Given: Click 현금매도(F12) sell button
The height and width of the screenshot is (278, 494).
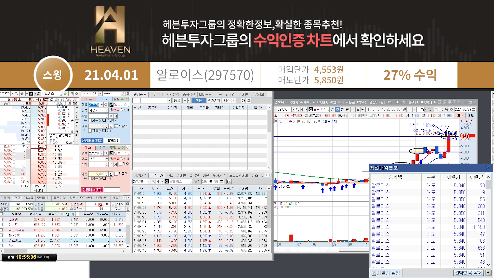Looking at the screenshot, I should coord(92,141).
